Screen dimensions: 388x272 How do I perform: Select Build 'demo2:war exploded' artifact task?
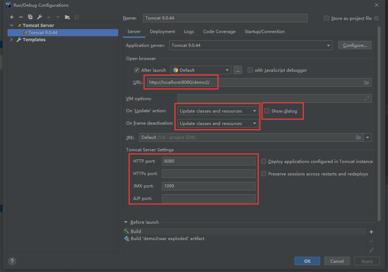pyautogui.click(x=244, y=238)
